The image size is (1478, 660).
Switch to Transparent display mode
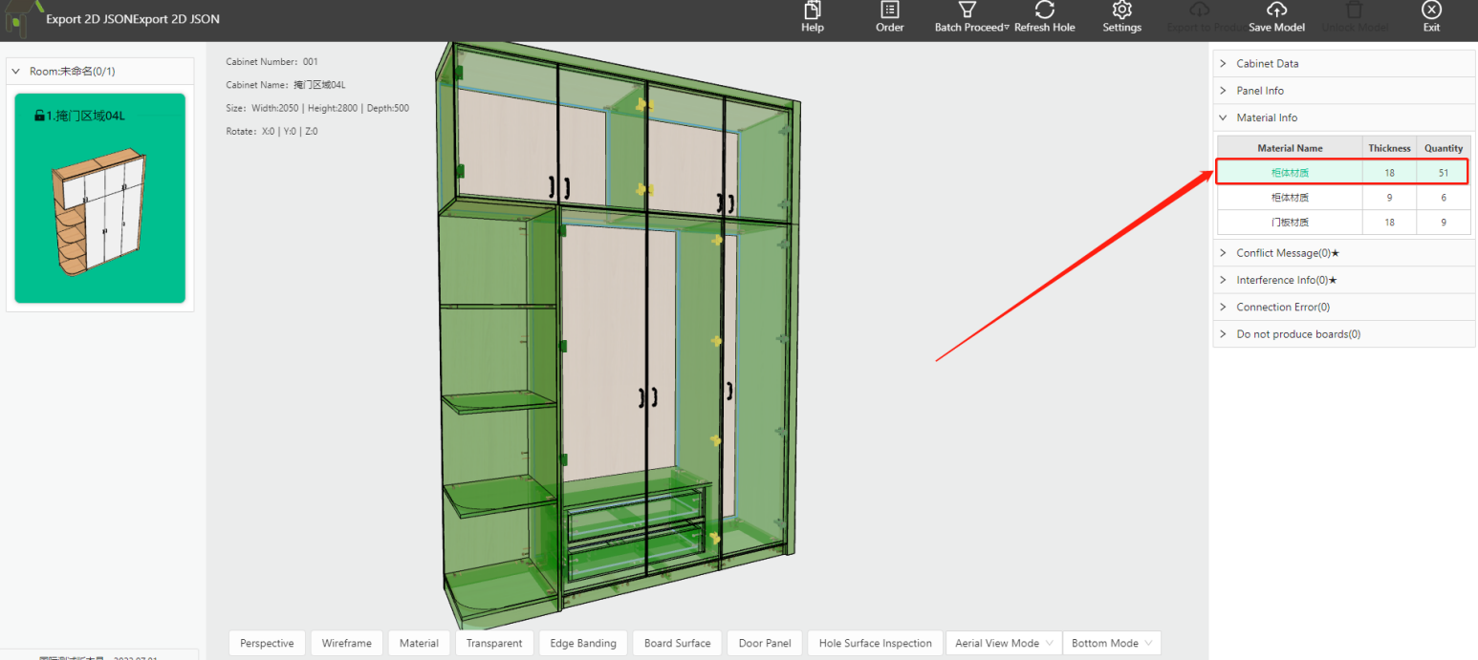pyautogui.click(x=494, y=643)
